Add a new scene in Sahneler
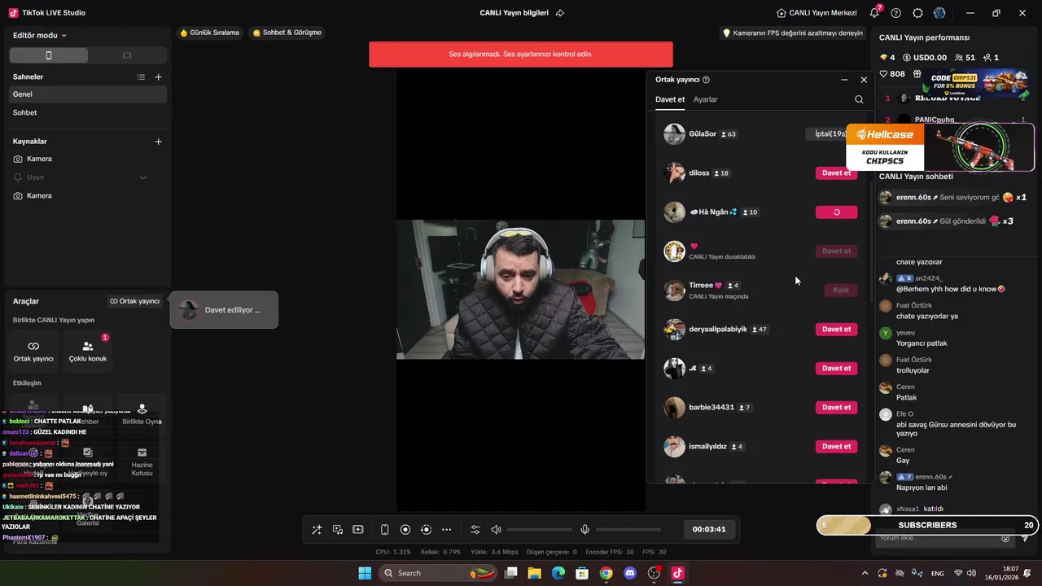The width and height of the screenshot is (1042, 586). (159, 77)
